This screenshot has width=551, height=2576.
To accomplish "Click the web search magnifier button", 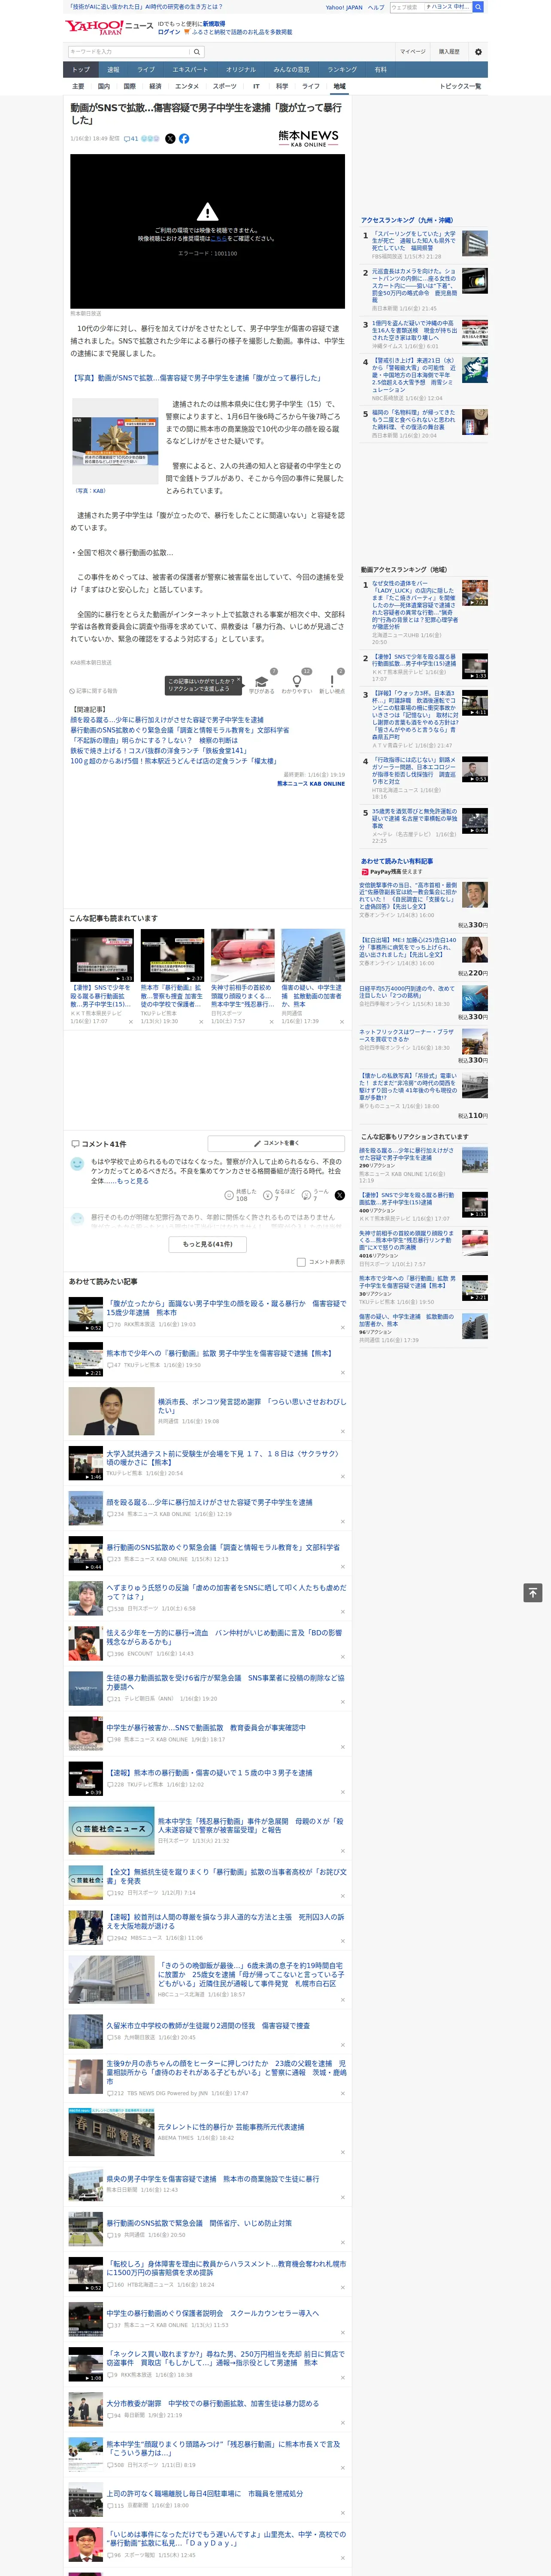I will (478, 7).
